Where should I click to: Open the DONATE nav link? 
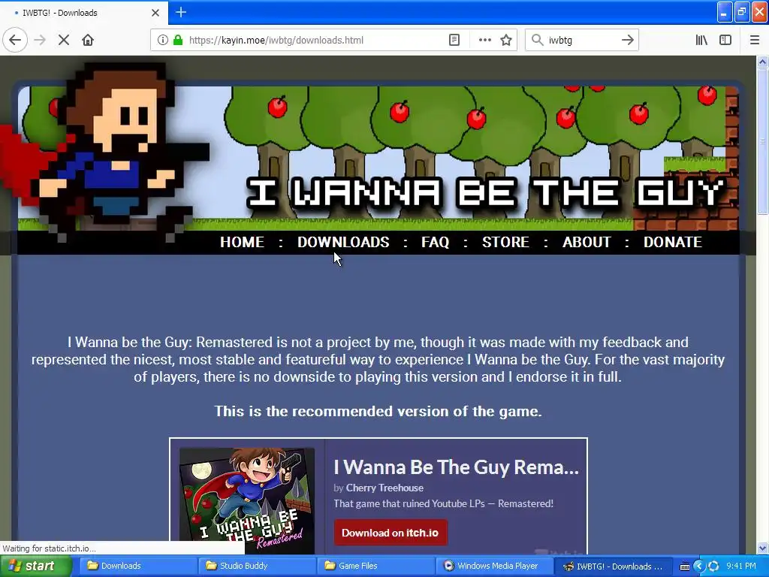coord(672,243)
